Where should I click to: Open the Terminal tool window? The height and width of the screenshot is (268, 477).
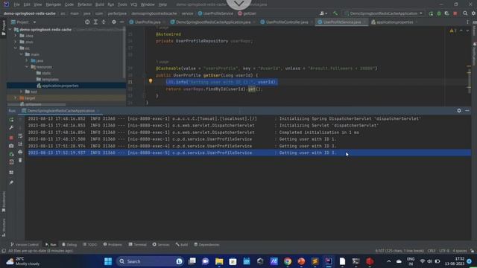(137, 245)
